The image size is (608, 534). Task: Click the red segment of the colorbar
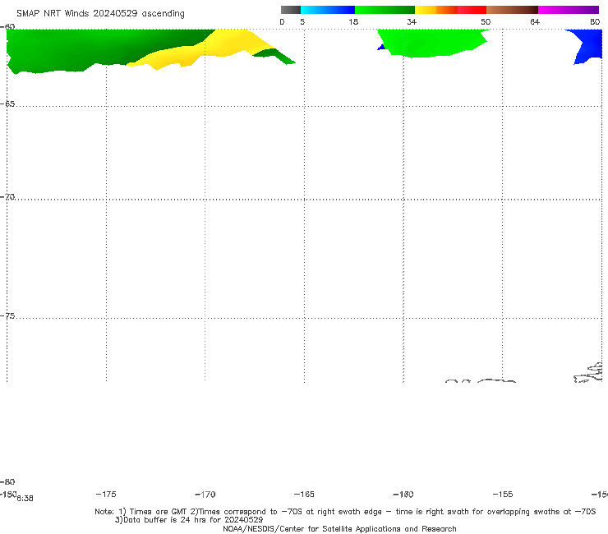472,10
